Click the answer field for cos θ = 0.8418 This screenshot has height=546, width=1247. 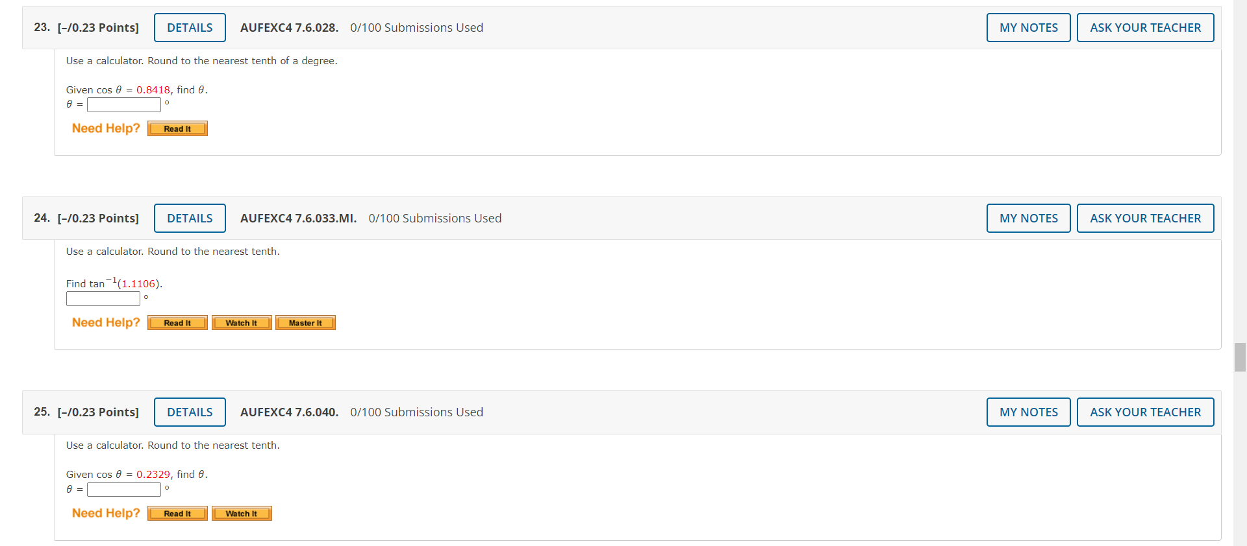click(x=123, y=104)
